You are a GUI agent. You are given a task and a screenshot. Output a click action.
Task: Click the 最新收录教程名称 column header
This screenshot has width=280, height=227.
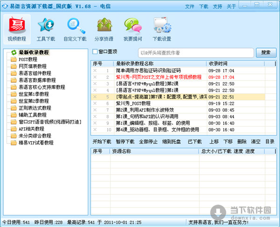click(160, 64)
